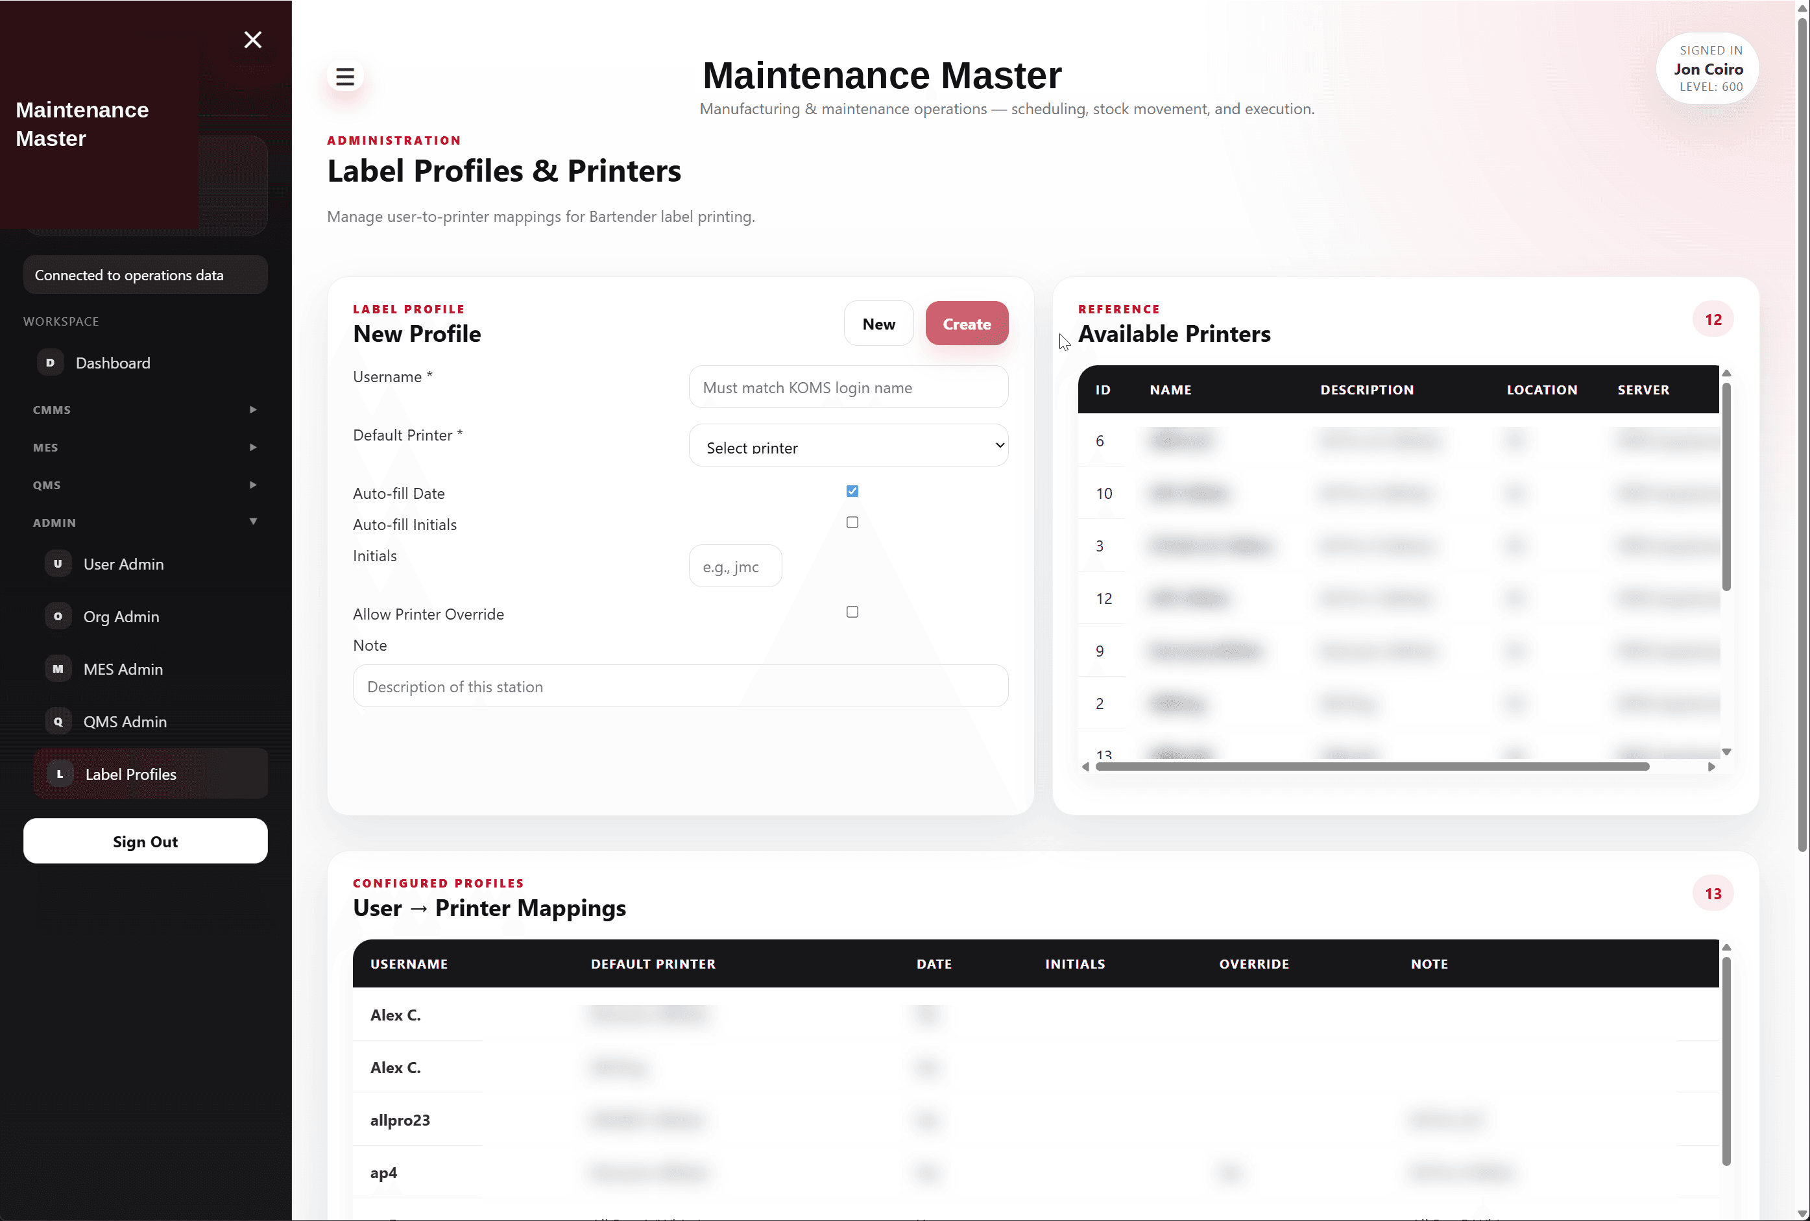
Task: Click the SERVER column header
Action: tap(1643, 390)
